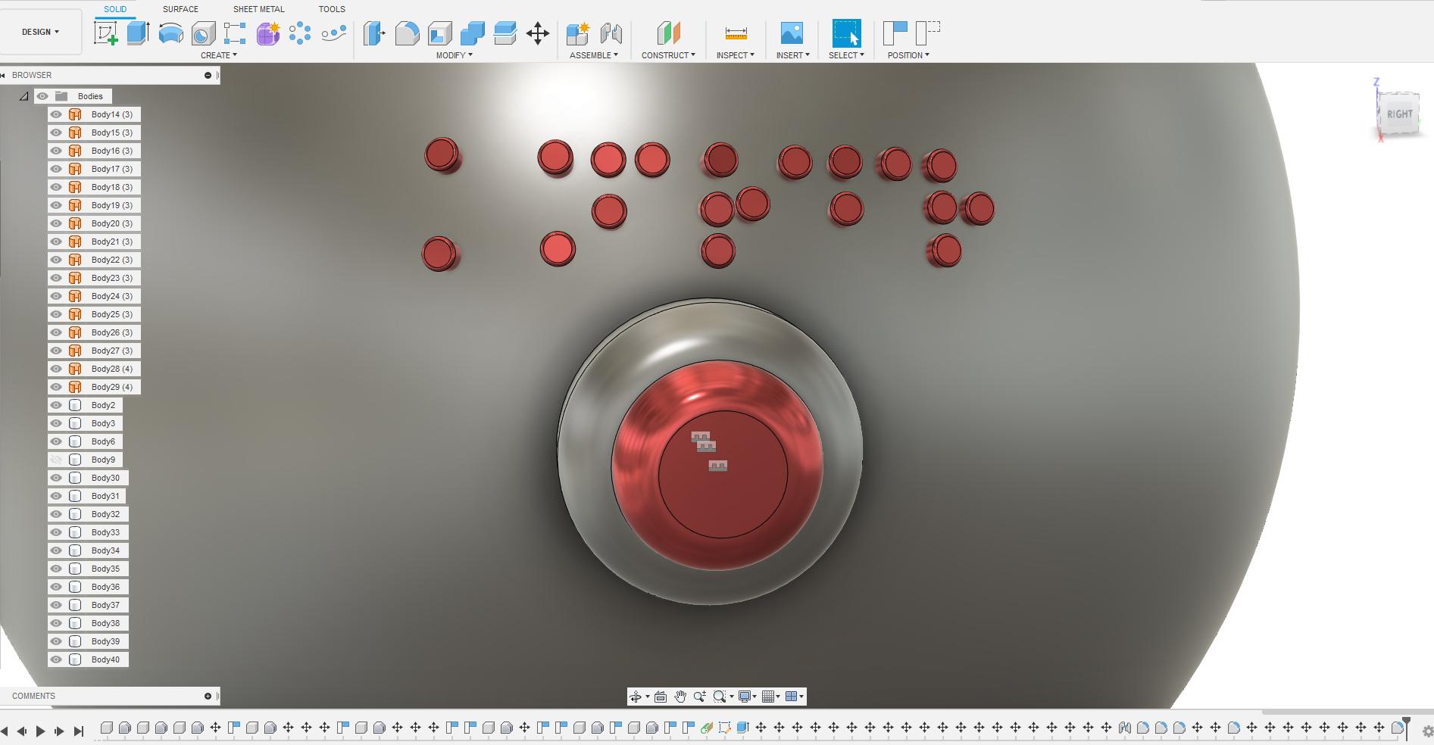Viewport: 1434px width, 745px height.
Task: Hide Body2 with its eye icon
Action: coord(56,405)
